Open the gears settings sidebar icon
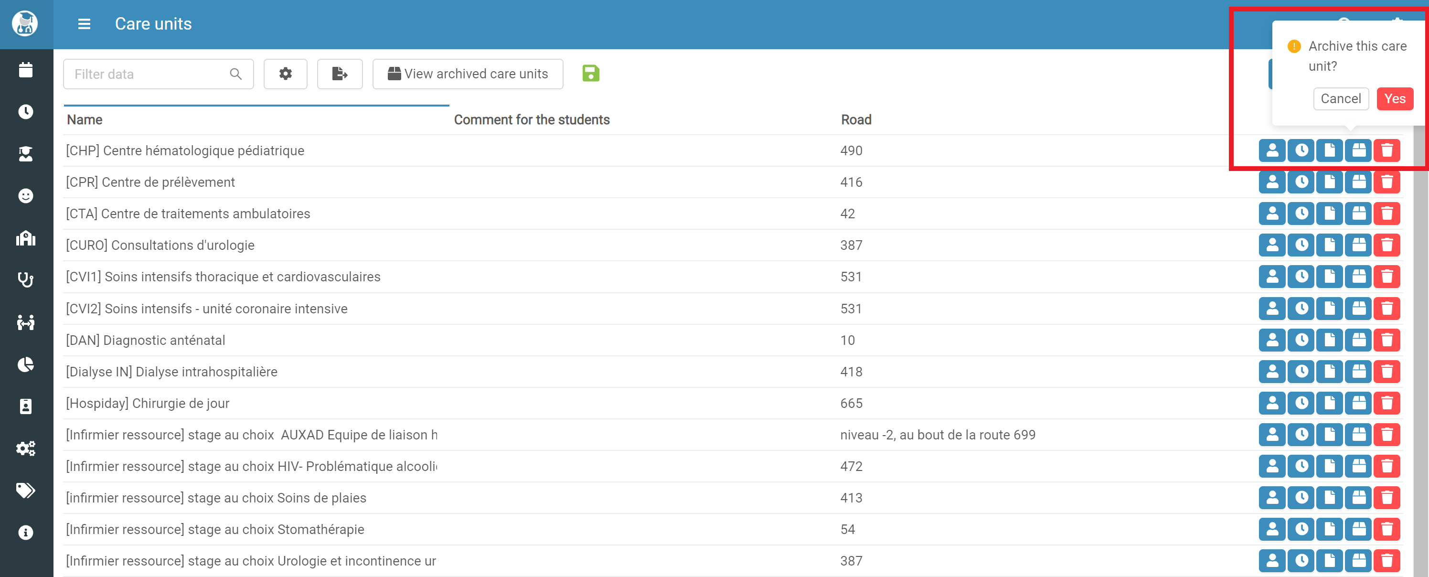The image size is (1429, 577). click(x=25, y=449)
